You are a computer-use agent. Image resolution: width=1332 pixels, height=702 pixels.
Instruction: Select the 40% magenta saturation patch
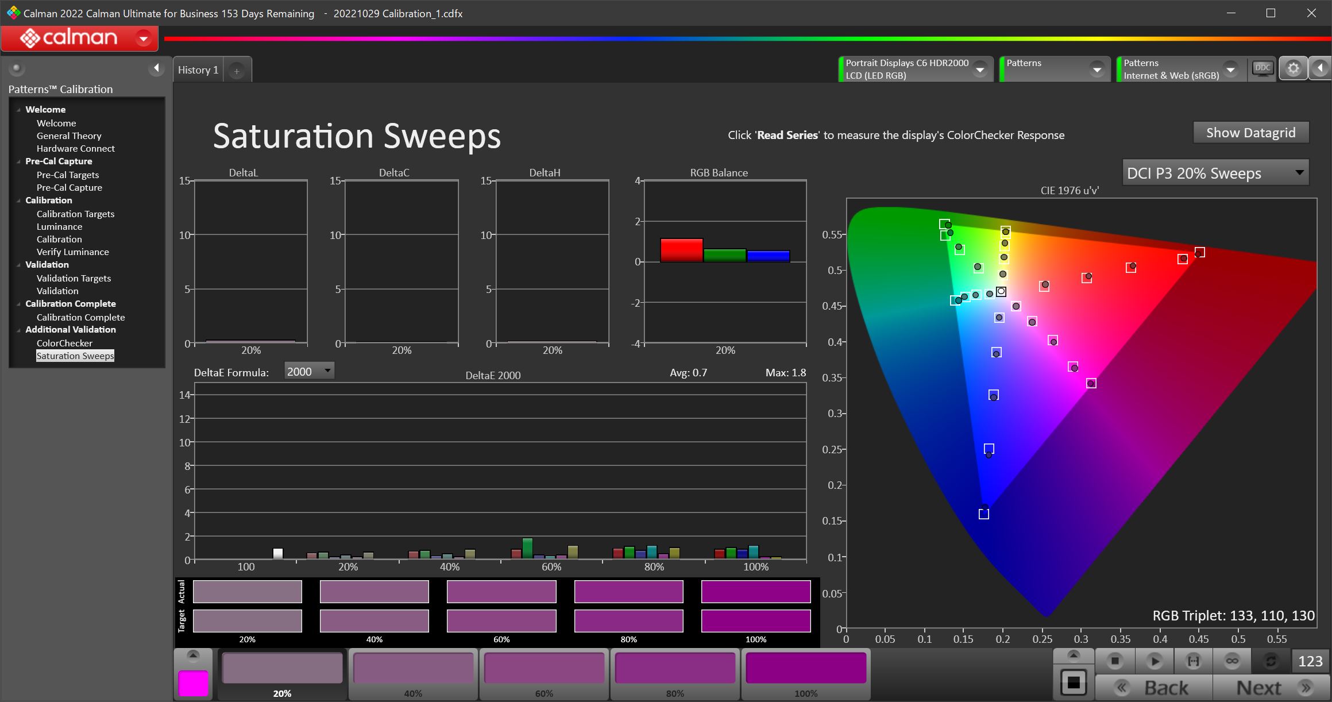pos(413,674)
